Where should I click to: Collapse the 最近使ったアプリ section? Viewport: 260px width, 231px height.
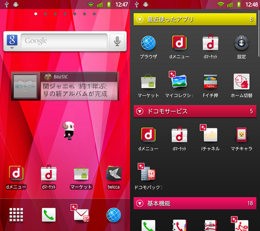(140, 19)
